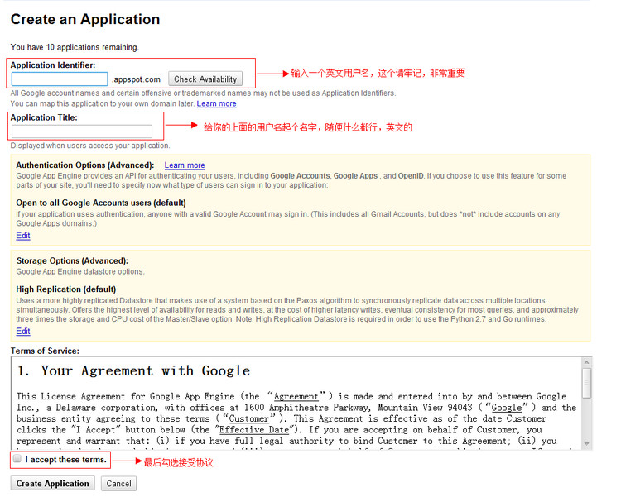Viewport: 621px width, 497px height.
Task: Click the Storage Options (Advanced) heading
Action: [x=72, y=260]
